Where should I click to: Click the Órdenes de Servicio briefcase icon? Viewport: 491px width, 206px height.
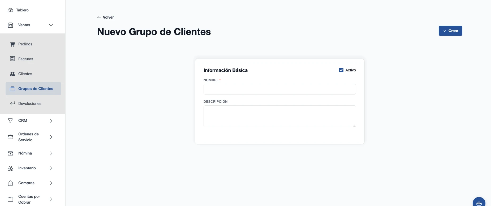(10, 137)
